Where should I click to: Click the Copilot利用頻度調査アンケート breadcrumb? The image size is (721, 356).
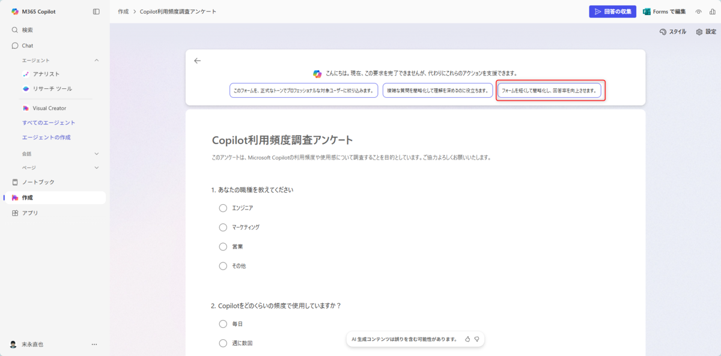click(x=178, y=11)
